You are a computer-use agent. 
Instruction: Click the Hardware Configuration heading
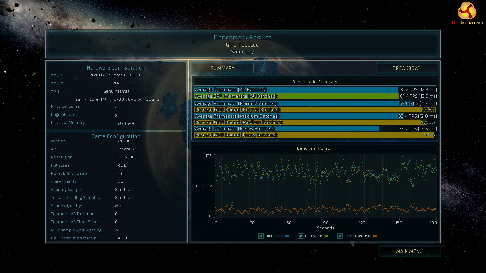tap(116, 68)
